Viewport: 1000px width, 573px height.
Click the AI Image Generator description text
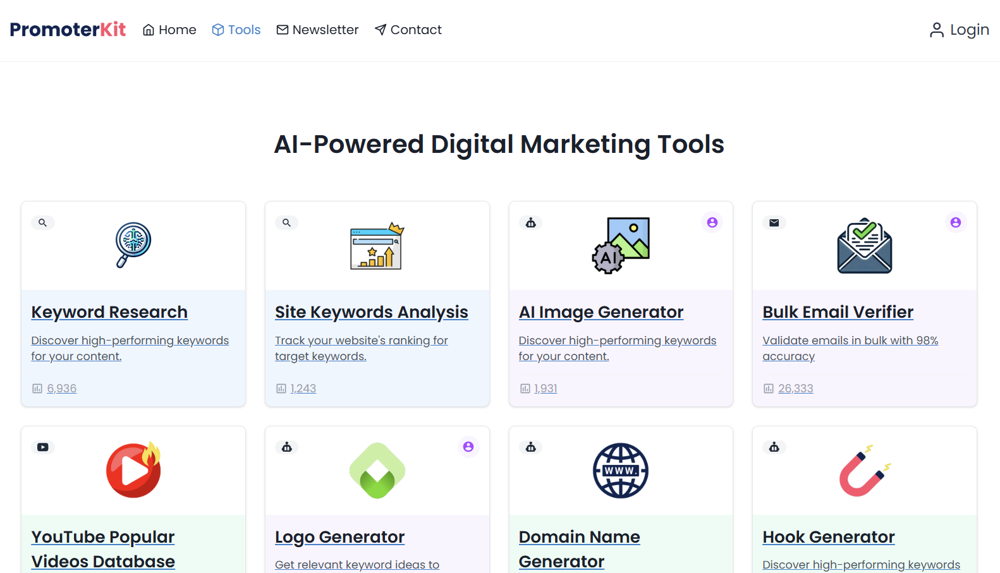coord(618,348)
